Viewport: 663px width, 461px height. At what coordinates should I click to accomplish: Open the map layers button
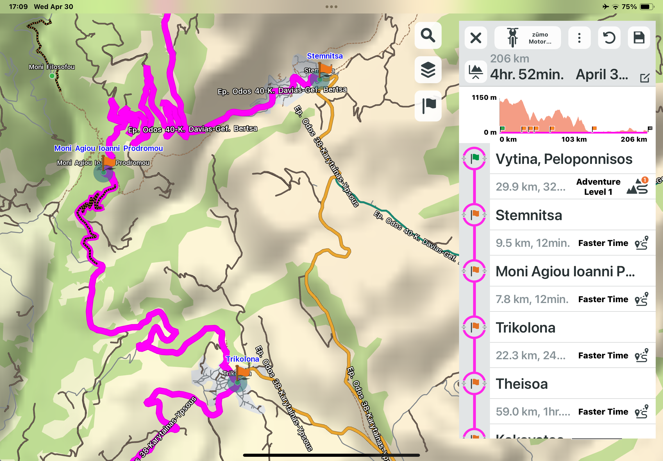[x=428, y=70]
